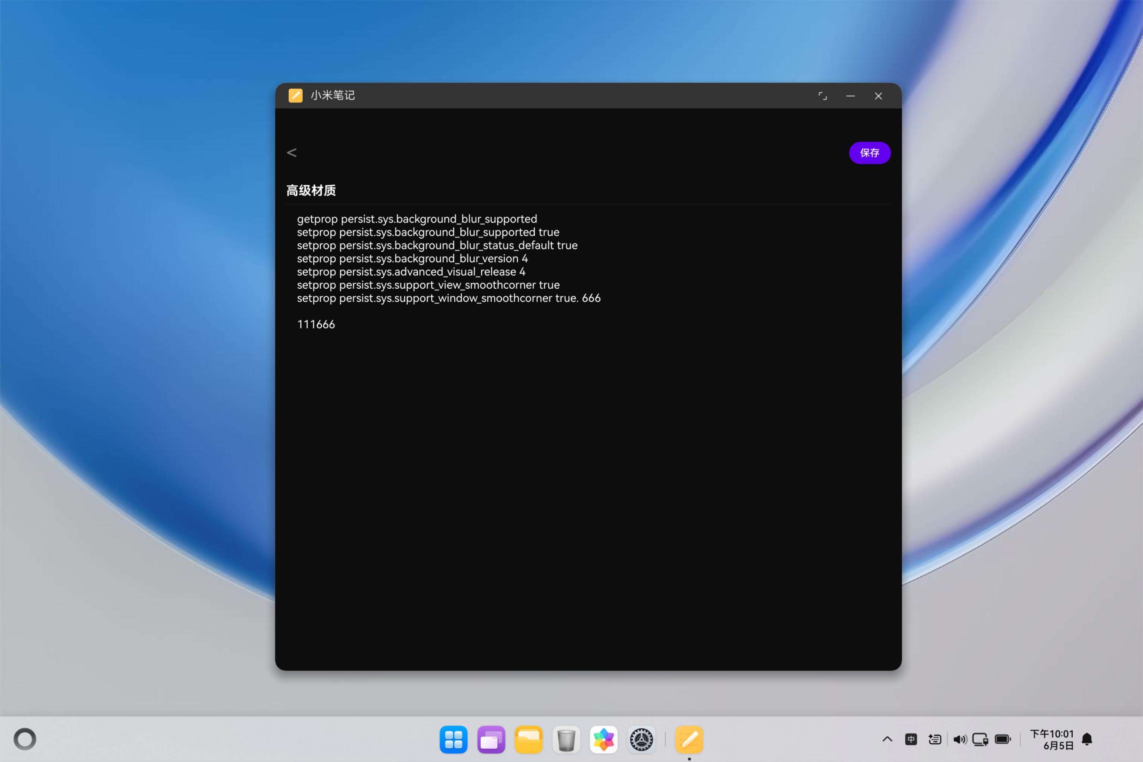Open system settings gear in the dock
Screen dimensions: 1143x762
click(641, 739)
